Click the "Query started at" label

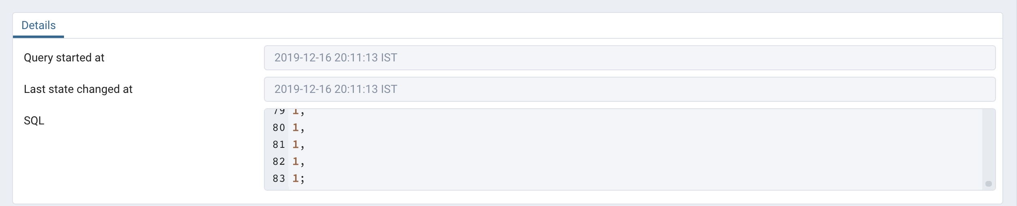[64, 58]
